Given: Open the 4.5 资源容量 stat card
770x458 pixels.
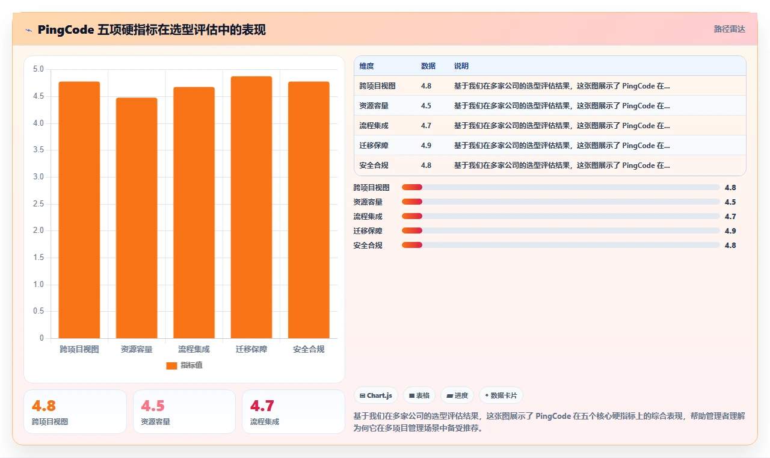Looking at the screenshot, I should [x=184, y=412].
